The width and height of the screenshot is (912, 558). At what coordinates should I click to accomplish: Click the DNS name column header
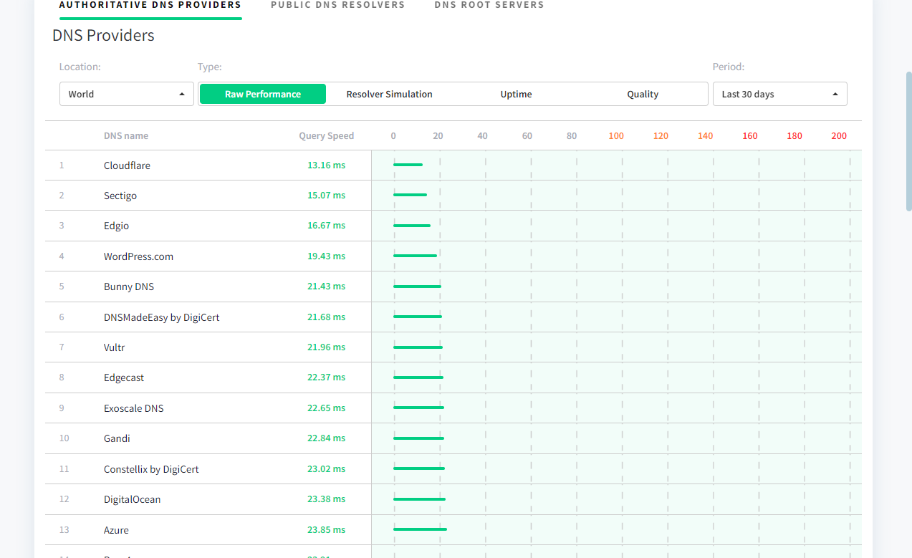(126, 136)
